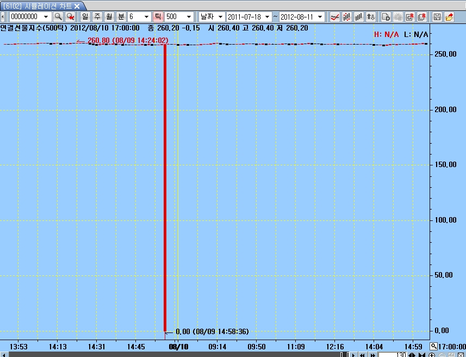Toggle the 틱 (tick) period button

click(158, 17)
